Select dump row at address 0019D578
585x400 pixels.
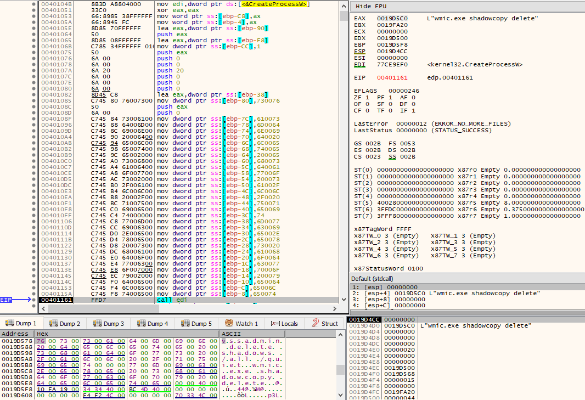pos(142,341)
